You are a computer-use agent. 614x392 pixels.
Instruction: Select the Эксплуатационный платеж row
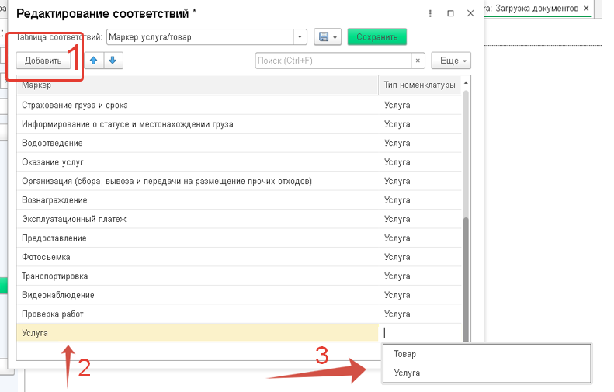(x=239, y=219)
